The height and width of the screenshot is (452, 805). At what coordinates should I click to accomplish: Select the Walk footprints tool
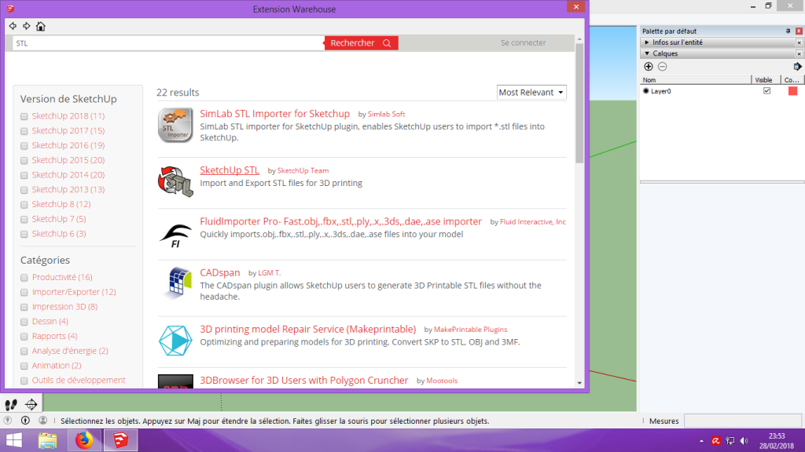(11, 404)
